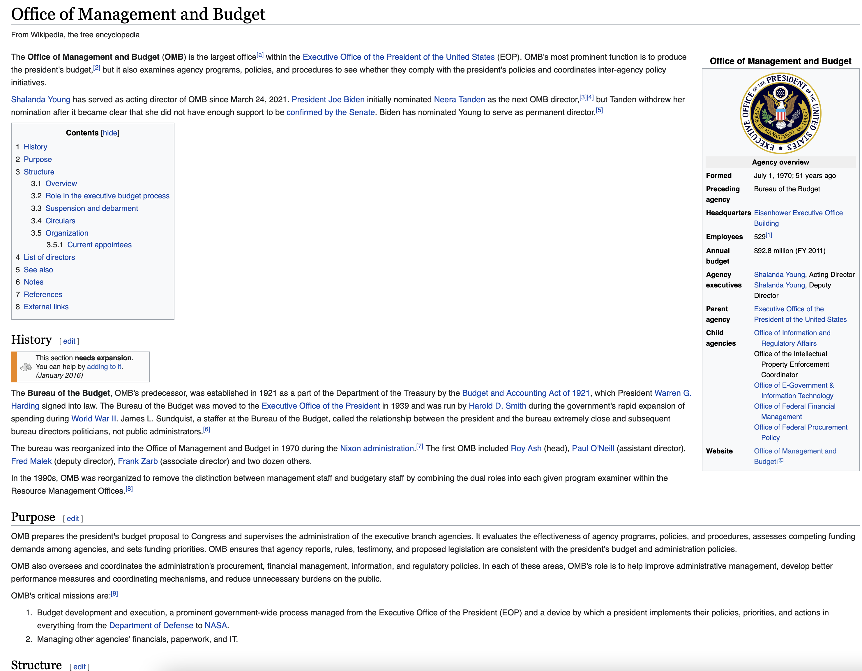Open Frank Zarb link
The width and height of the screenshot is (862, 671).
(x=138, y=461)
